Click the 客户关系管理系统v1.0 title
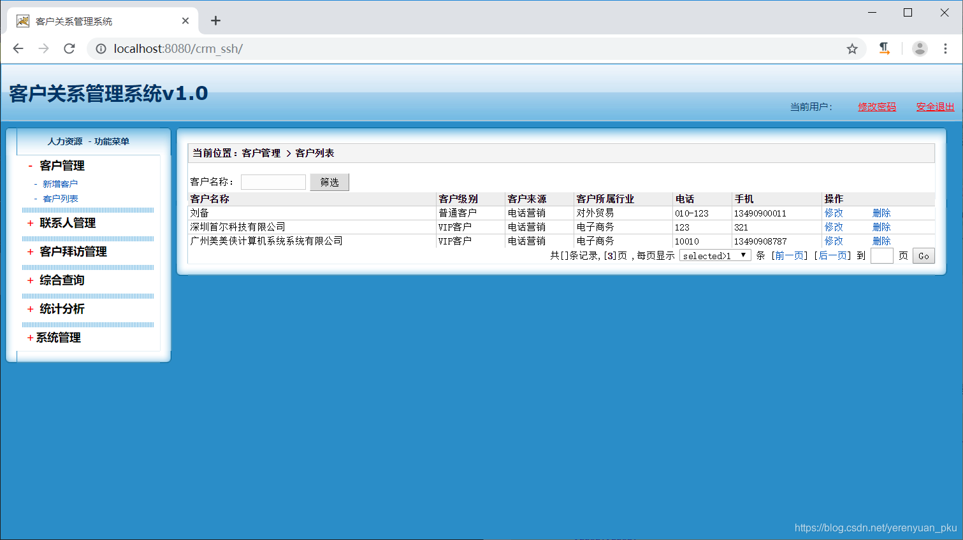963x540 pixels. 108,94
